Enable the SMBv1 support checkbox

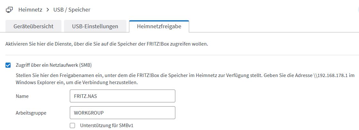click(x=72, y=126)
